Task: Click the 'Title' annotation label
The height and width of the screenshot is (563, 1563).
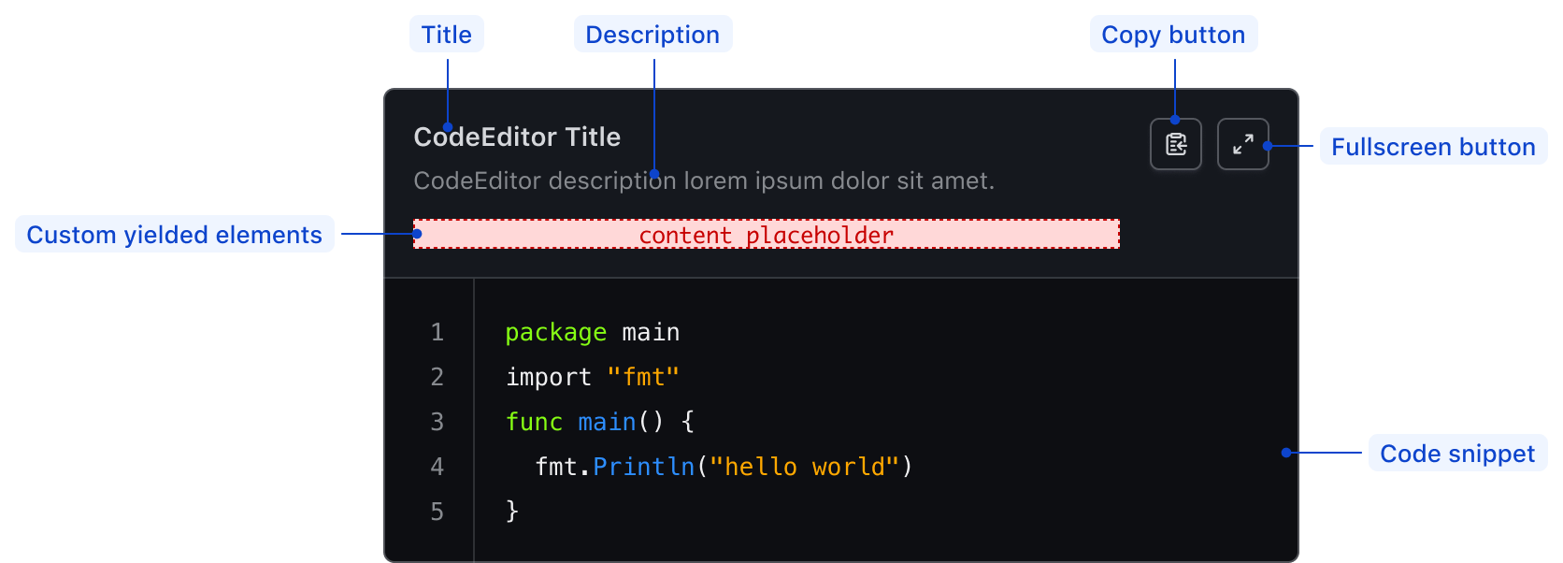Action: [446, 35]
